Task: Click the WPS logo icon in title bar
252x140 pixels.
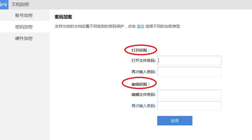Action: pos(4,5)
